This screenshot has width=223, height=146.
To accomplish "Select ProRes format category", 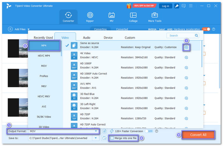I will [44, 76].
